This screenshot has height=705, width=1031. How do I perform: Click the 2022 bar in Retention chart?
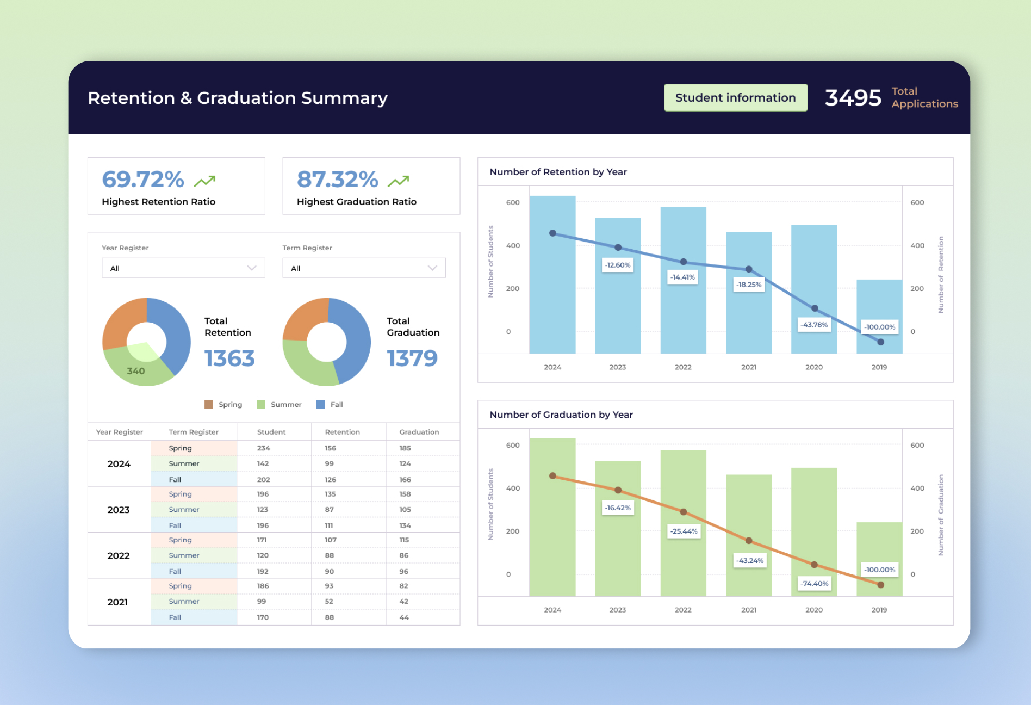click(683, 280)
